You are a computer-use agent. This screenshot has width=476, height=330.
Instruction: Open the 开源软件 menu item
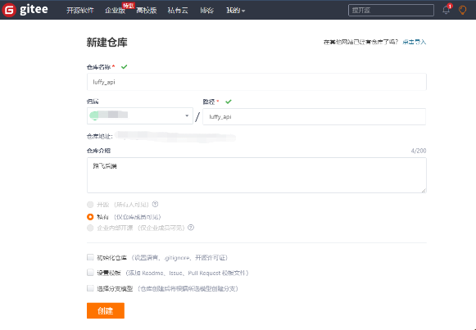click(x=80, y=11)
